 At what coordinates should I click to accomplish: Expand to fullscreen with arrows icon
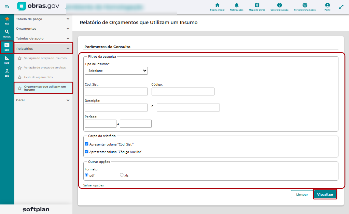click(x=341, y=7)
